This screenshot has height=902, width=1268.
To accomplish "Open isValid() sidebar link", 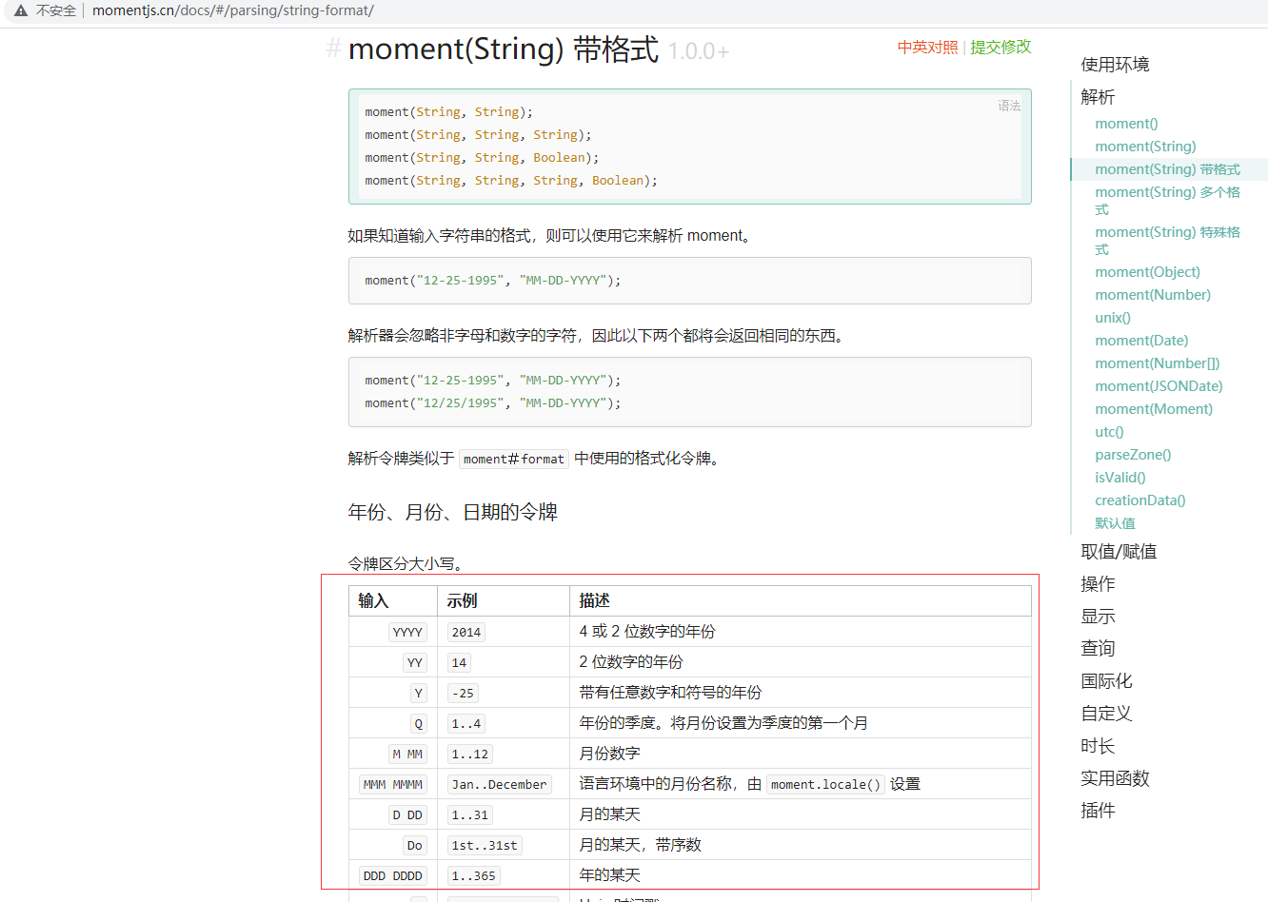I will [x=1120, y=478].
